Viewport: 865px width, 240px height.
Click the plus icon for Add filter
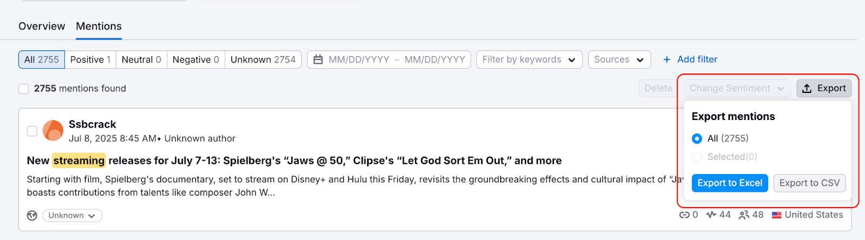(x=667, y=59)
